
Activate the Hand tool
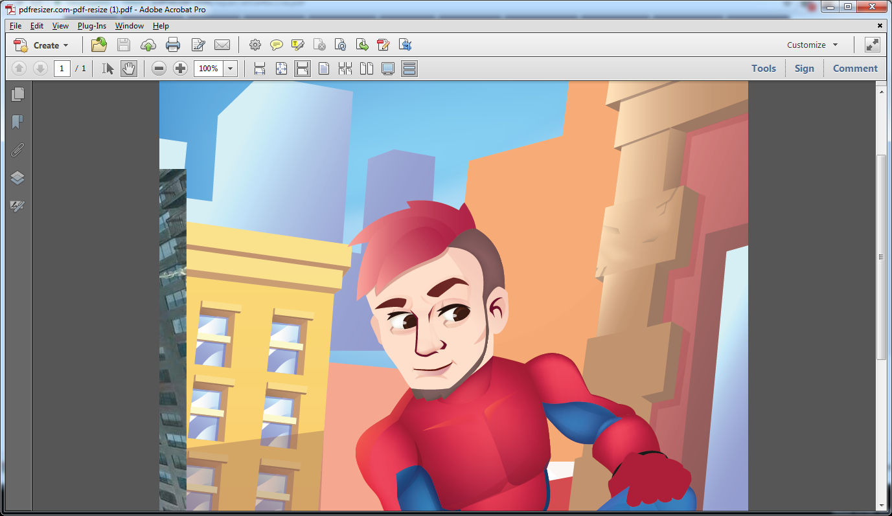(129, 69)
